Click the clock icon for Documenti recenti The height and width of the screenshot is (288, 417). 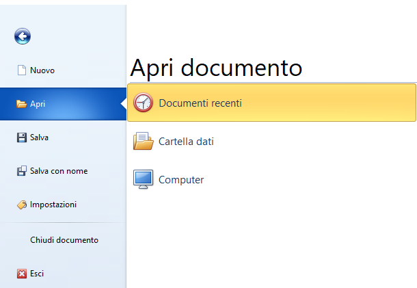click(x=144, y=103)
